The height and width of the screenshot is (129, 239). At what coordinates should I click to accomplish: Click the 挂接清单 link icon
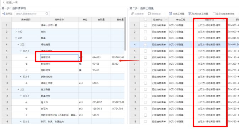[132, 14]
